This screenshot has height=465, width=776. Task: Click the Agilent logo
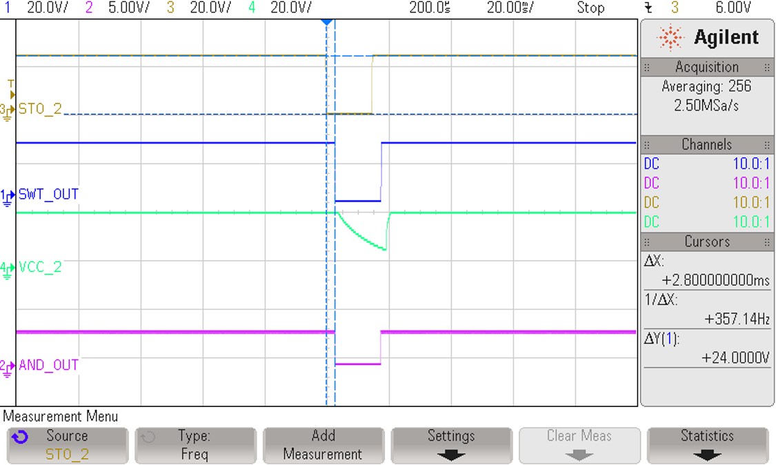(x=706, y=37)
